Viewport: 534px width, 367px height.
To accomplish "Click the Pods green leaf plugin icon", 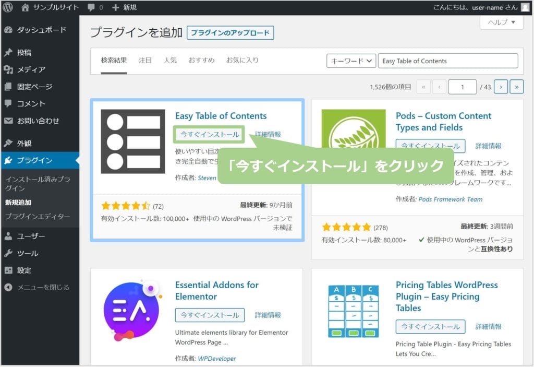I will (x=354, y=128).
